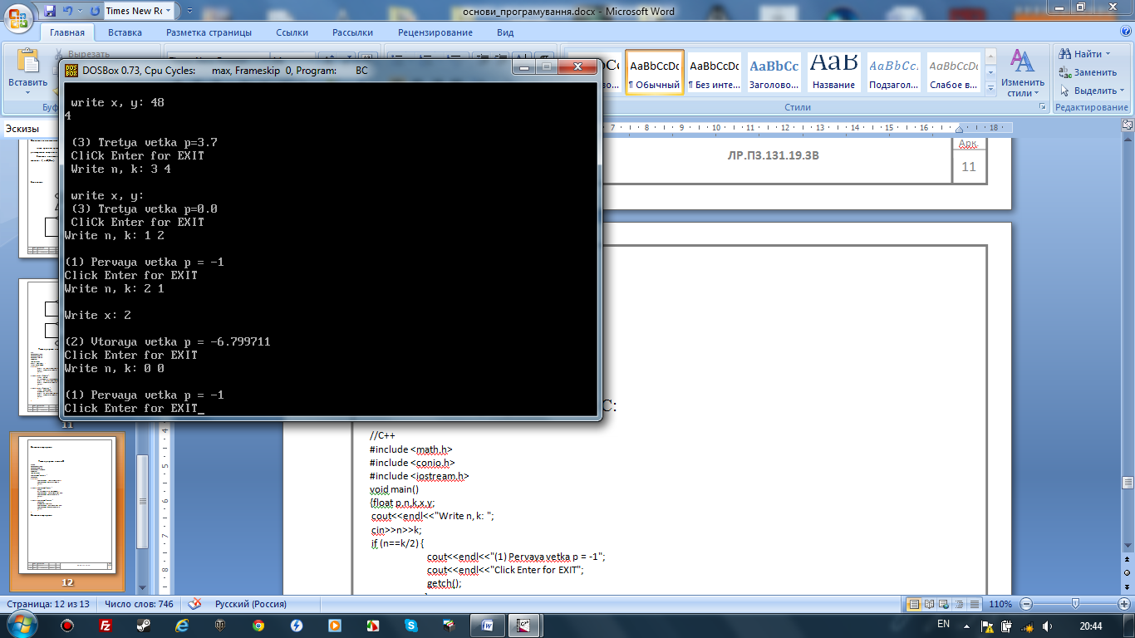Open the undo history dropdown arrow
This screenshot has width=1135, height=638.
click(x=80, y=12)
